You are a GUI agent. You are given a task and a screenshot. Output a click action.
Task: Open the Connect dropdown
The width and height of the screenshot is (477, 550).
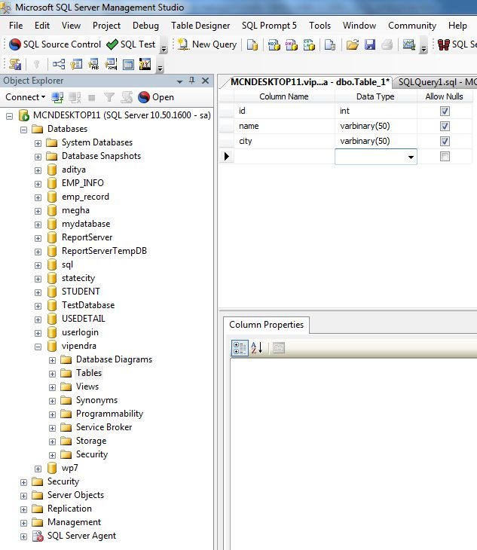pyautogui.click(x=26, y=97)
